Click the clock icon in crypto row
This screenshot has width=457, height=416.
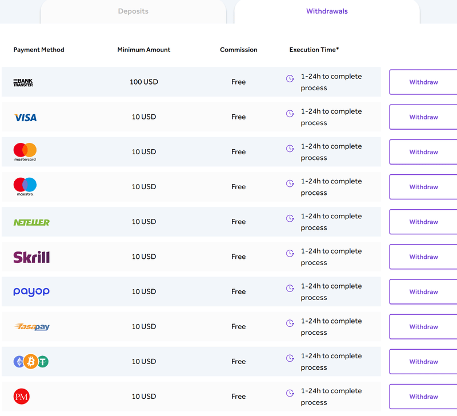(290, 358)
